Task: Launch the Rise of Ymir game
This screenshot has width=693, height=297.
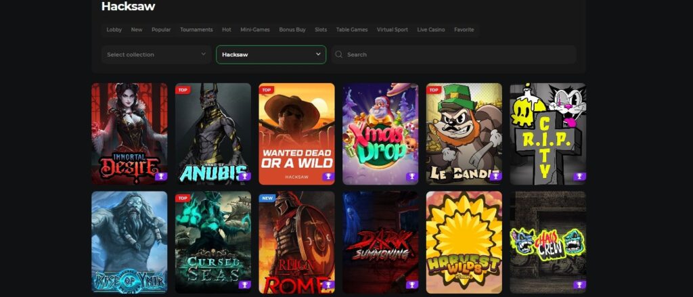Action: coord(129,242)
